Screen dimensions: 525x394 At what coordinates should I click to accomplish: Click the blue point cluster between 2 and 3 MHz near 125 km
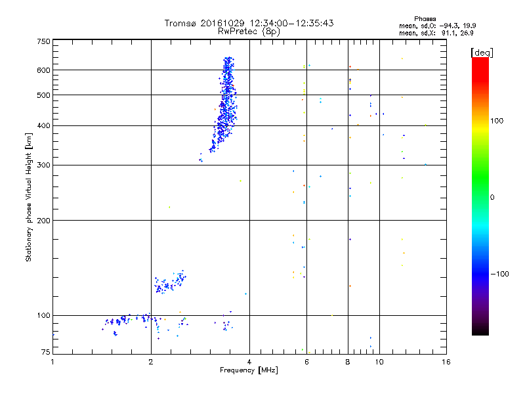(x=170, y=282)
